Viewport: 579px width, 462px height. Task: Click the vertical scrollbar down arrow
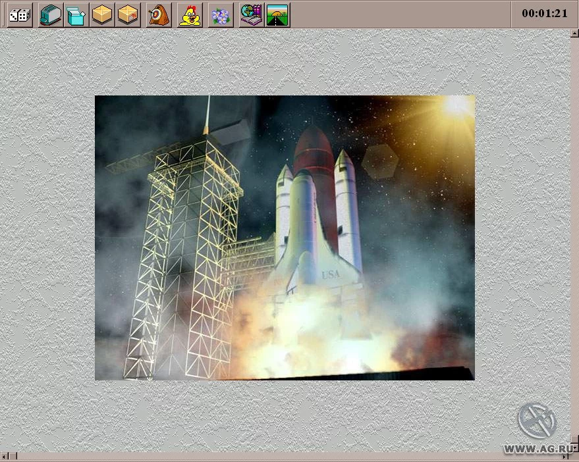[x=574, y=448]
